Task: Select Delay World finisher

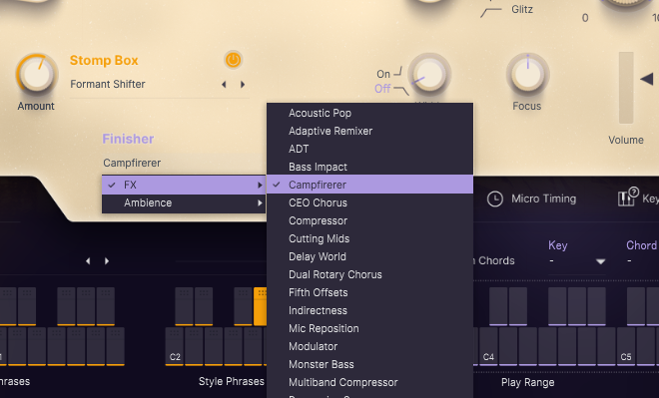Action: pyautogui.click(x=369, y=257)
